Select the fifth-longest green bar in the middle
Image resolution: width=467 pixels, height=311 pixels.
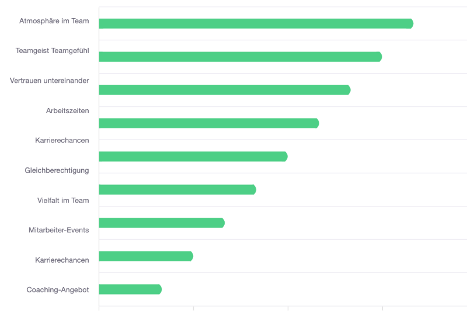point(193,156)
